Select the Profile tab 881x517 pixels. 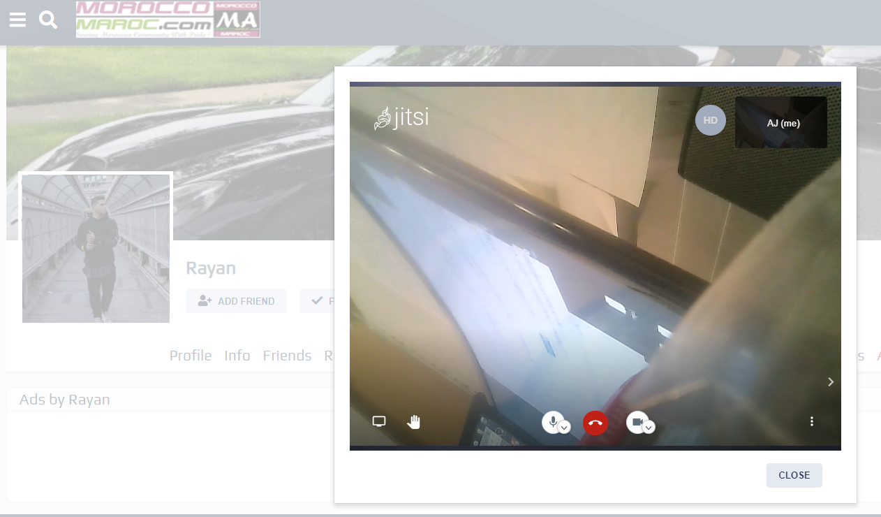pyautogui.click(x=191, y=356)
